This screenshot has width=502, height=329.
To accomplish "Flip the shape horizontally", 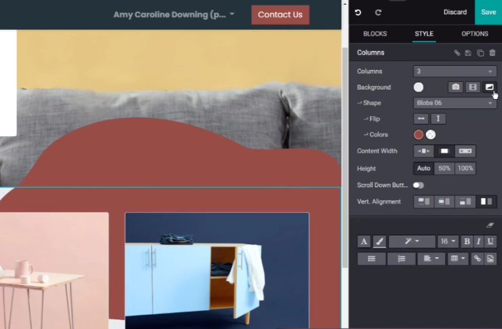I will (421, 119).
